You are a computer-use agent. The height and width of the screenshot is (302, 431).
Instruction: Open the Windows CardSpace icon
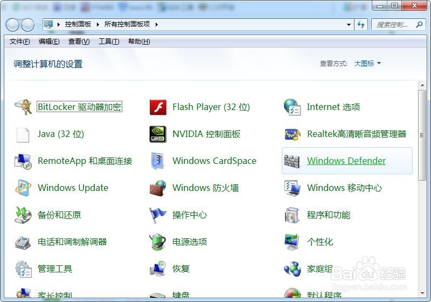pos(158,161)
